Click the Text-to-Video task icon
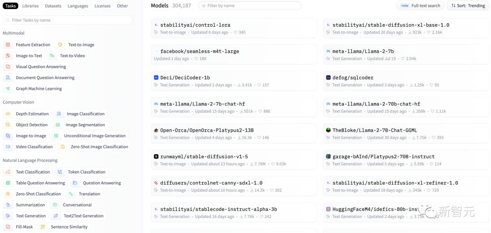The image size is (491, 233). (x=52, y=56)
